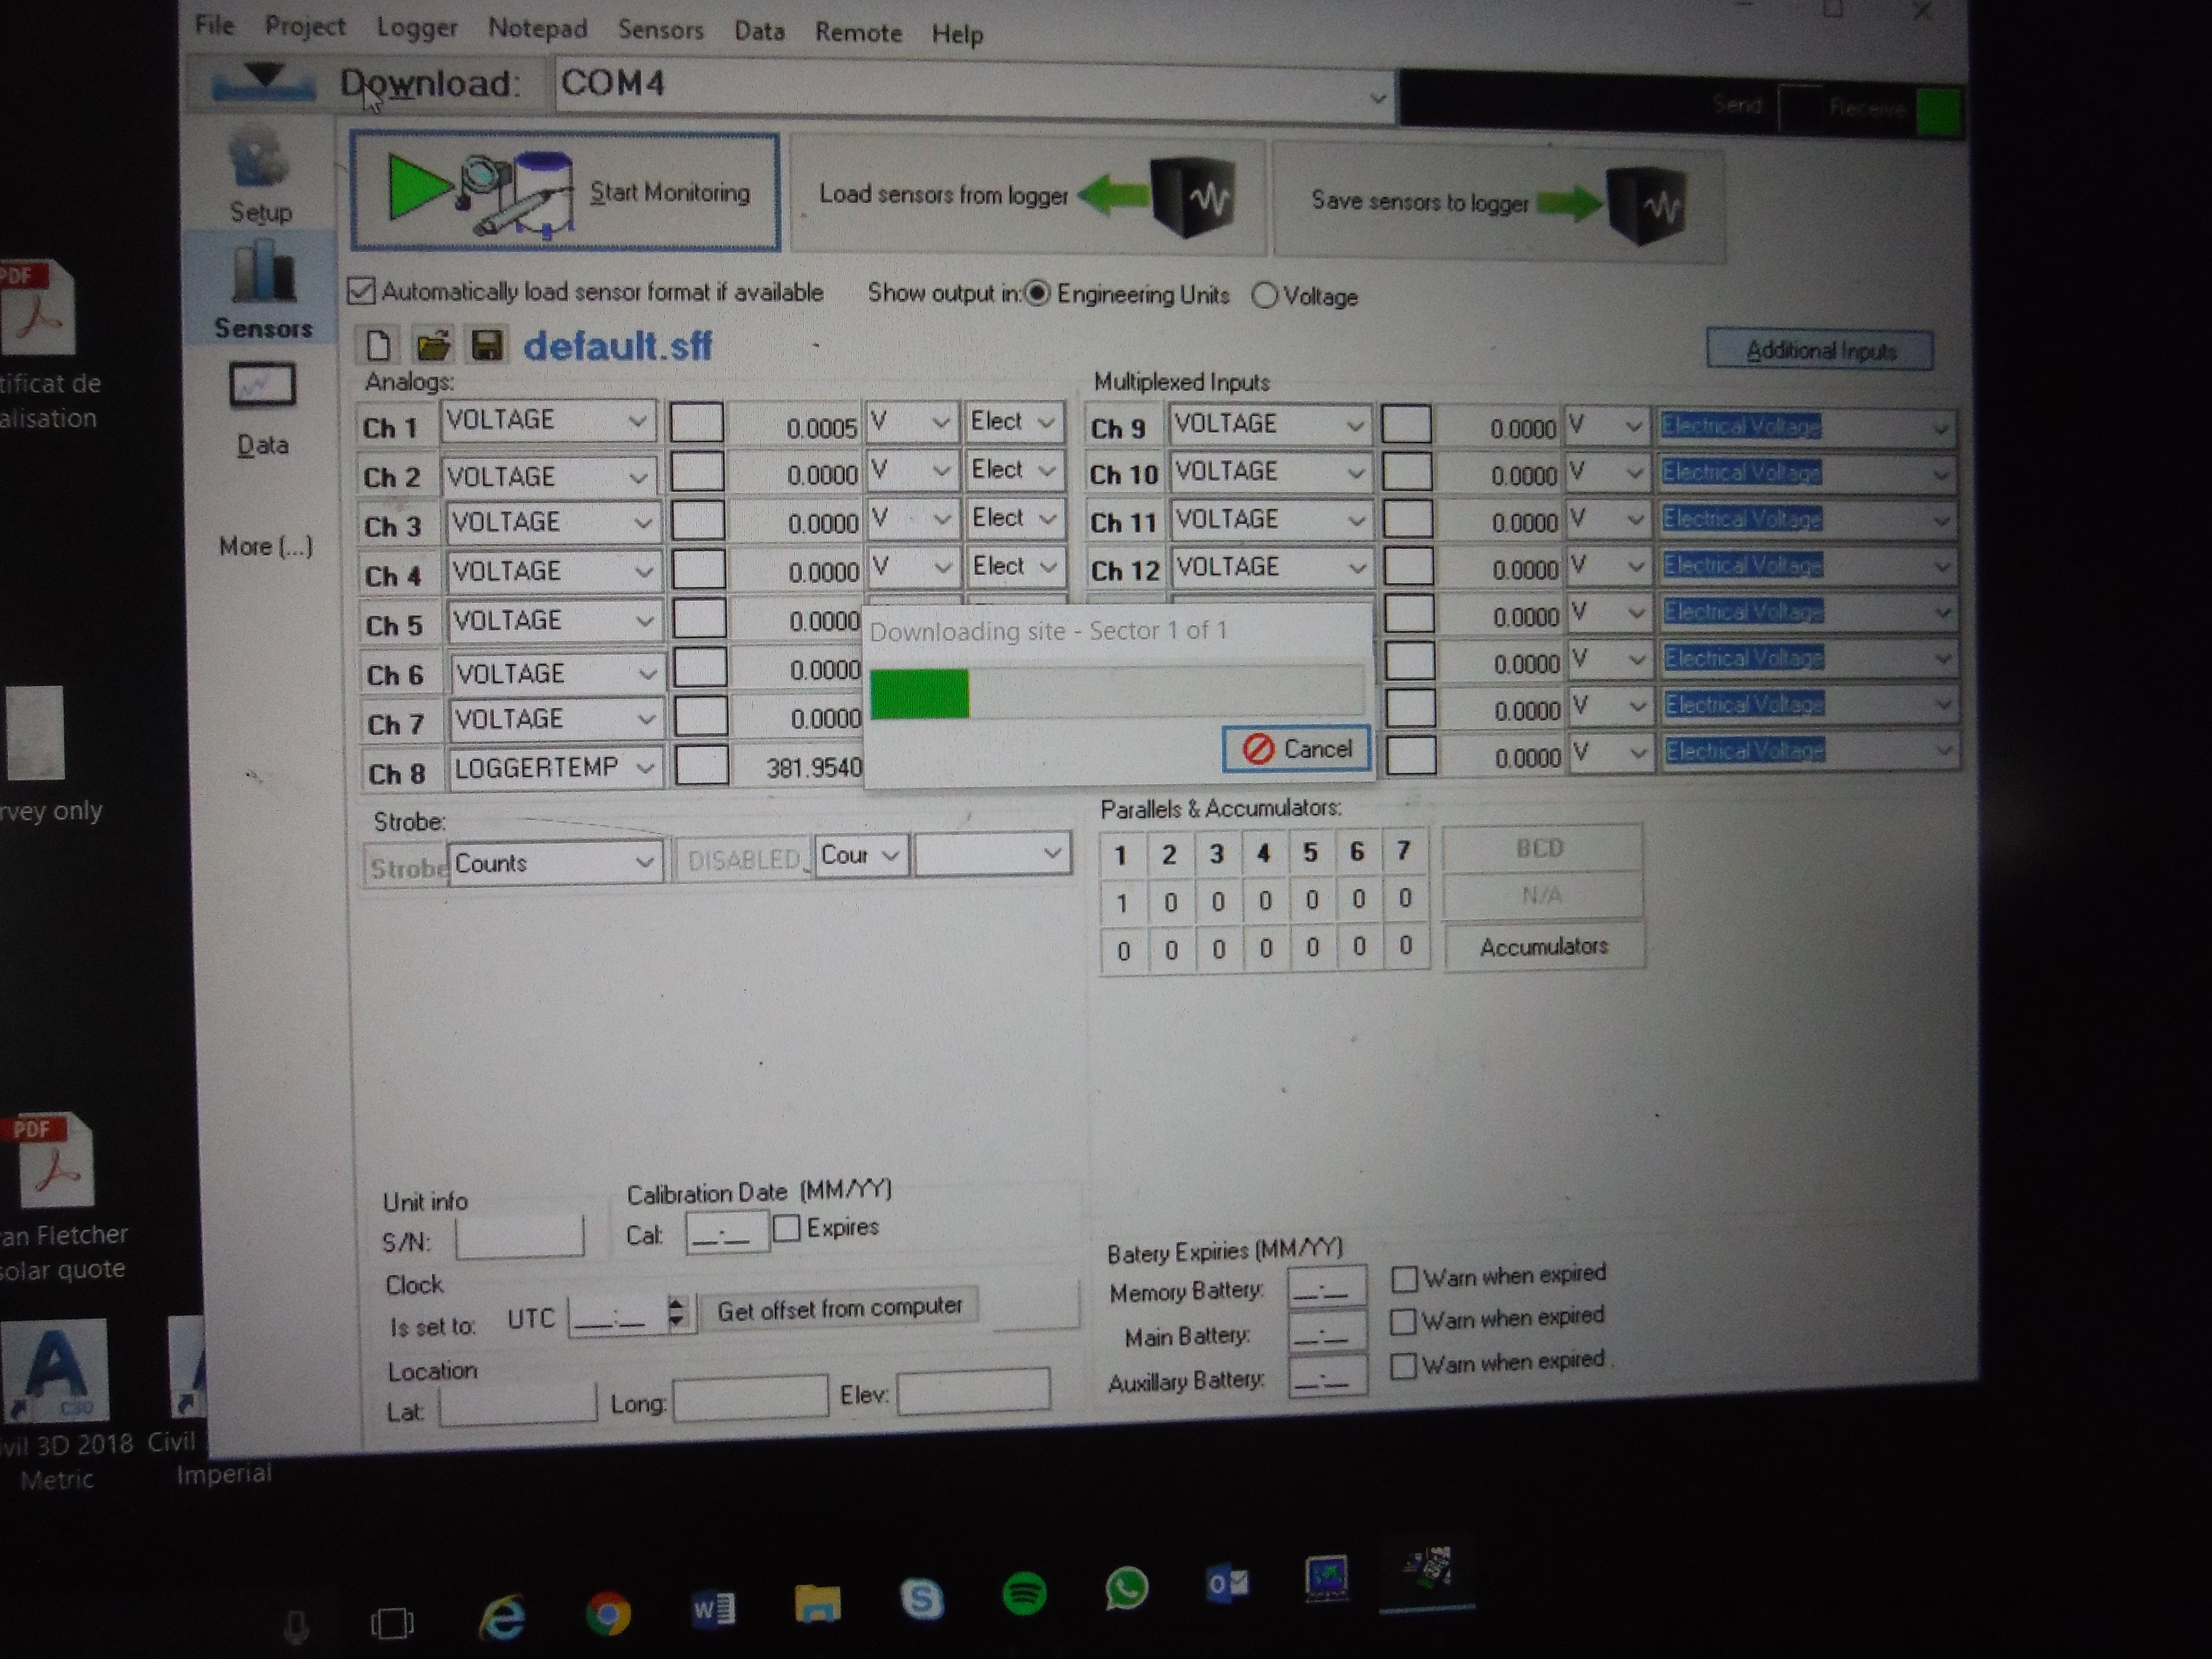Toggle Automatically load sensor format checkbox
Viewport: 2212px width, 1659px height.
click(361, 291)
